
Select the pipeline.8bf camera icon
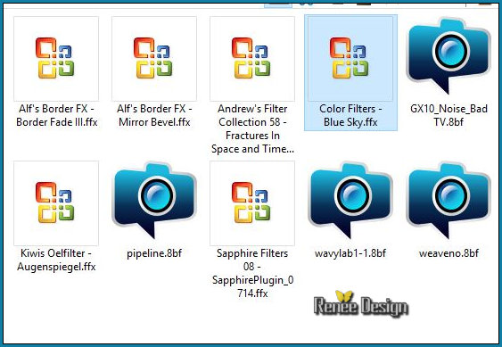tap(154, 201)
